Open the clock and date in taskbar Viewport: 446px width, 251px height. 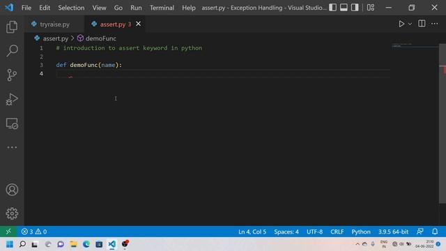tap(424, 244)
